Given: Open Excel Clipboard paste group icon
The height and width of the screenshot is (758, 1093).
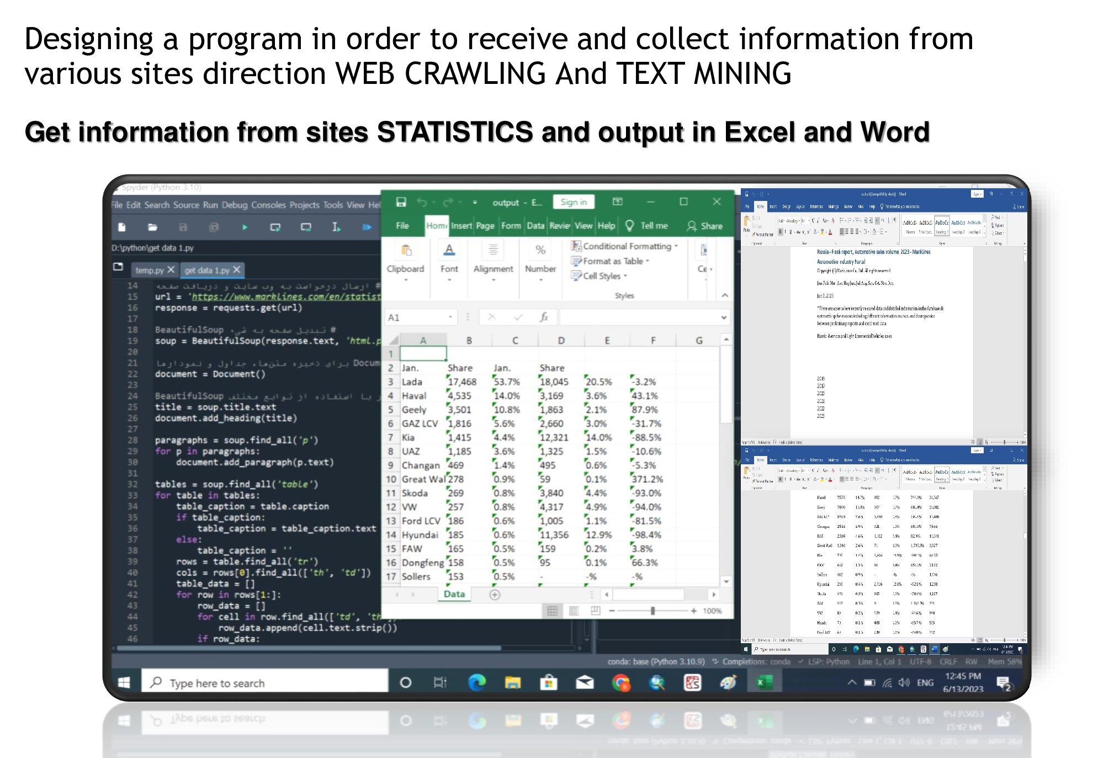Looking at the screenshot, I should pyautogui.click(x=406, y=251).
